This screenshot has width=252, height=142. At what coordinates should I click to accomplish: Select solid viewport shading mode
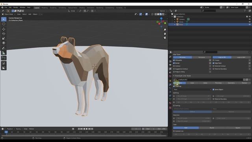(158, 14)
